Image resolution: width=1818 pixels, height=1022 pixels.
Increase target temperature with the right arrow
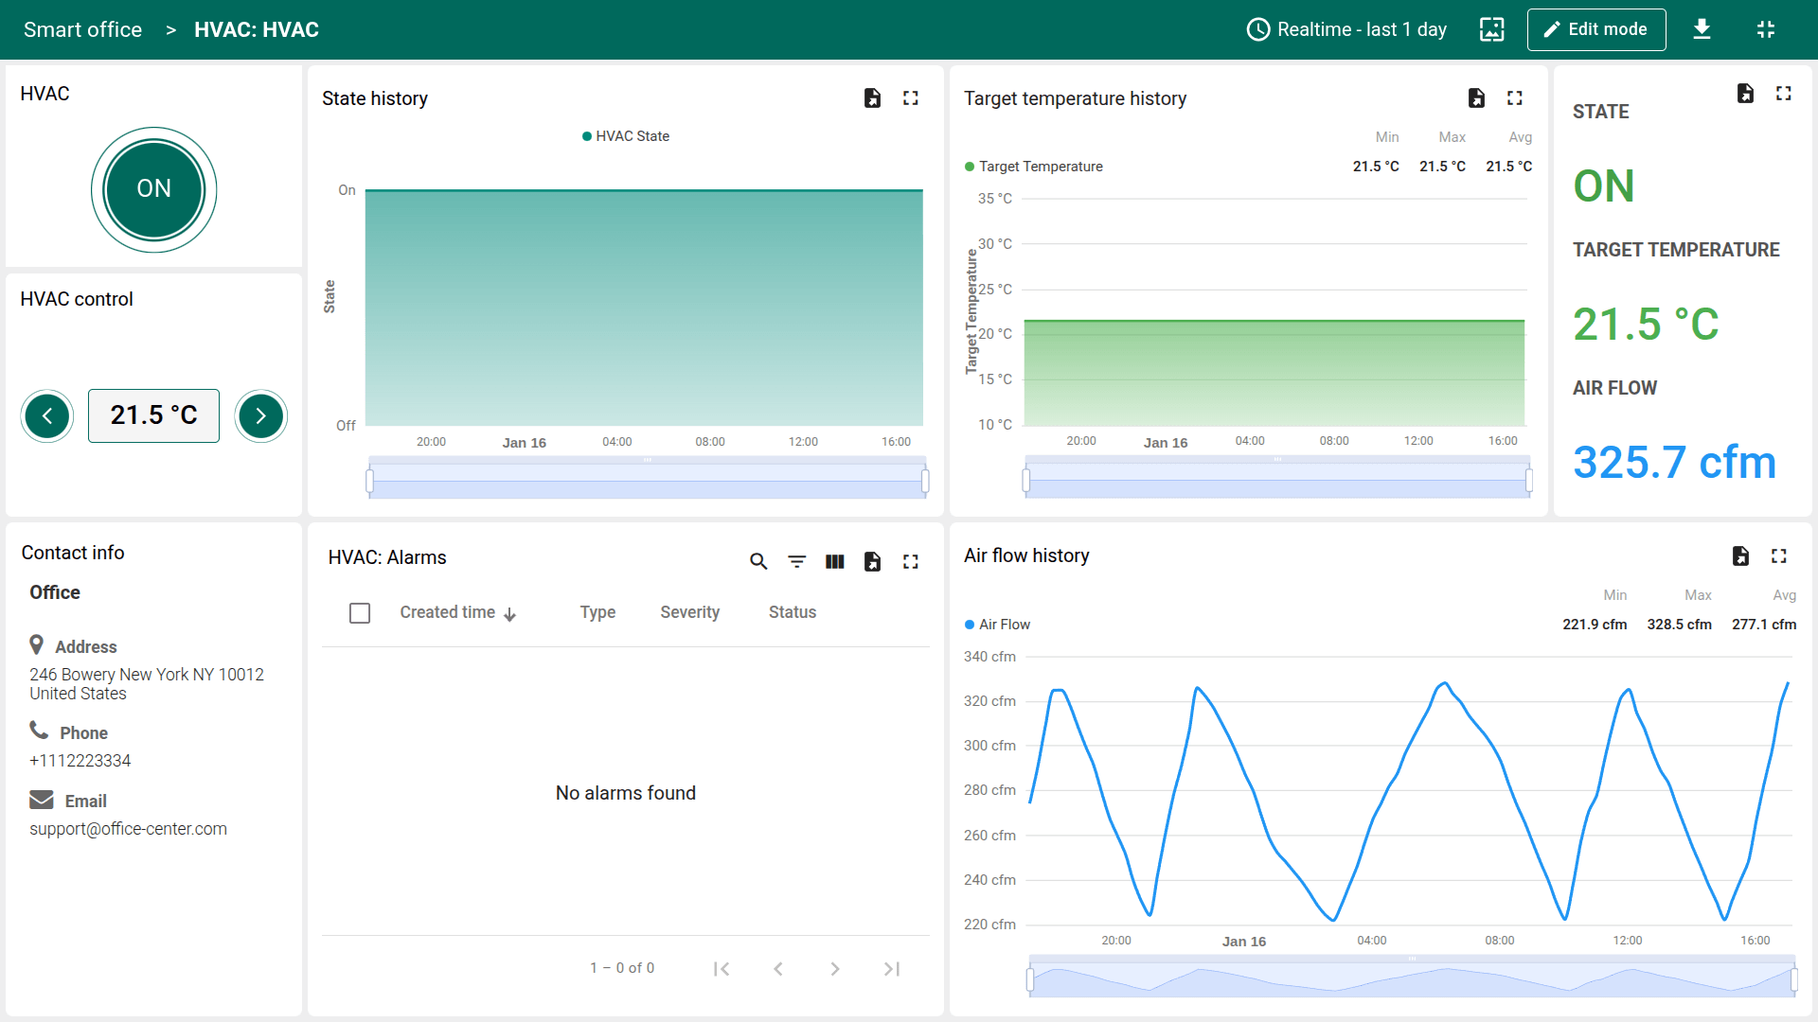pos(260,416)
